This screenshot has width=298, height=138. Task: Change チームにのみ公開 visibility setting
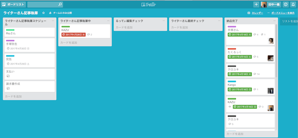(x=60, y=13)
